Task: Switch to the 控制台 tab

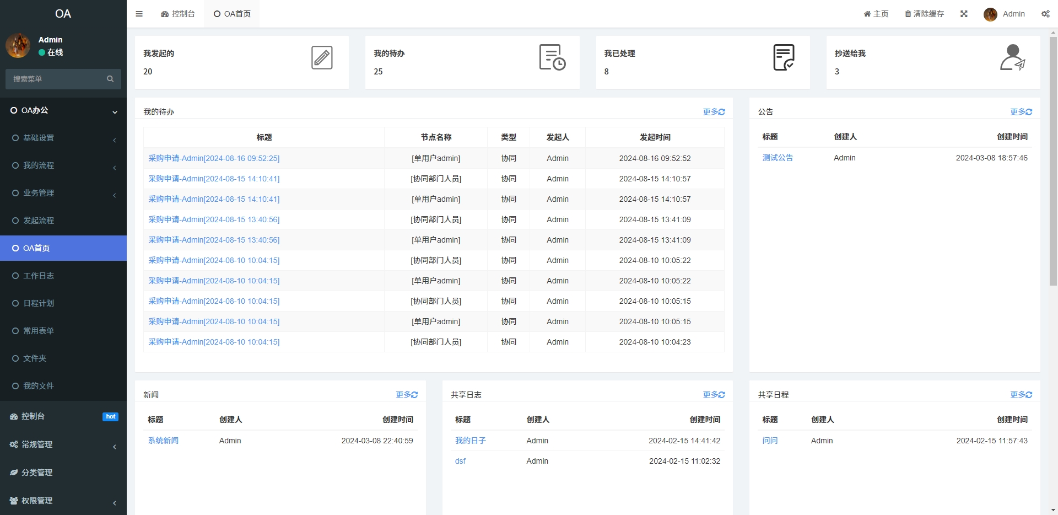Action: pyautogui.click(x=178, y=14)
